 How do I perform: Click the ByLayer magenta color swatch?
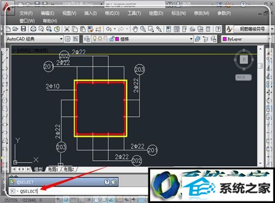click(224, 39)
